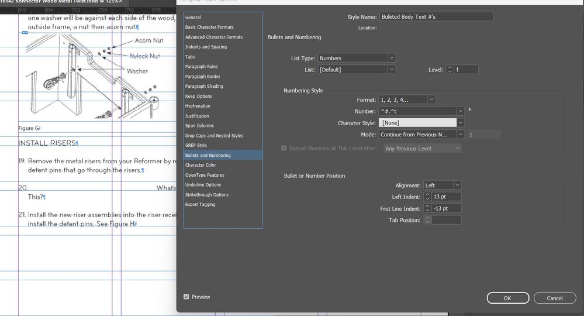Open Underline Options category
The height and width of the screenshot is (316, 584).
tap(223, 184)
